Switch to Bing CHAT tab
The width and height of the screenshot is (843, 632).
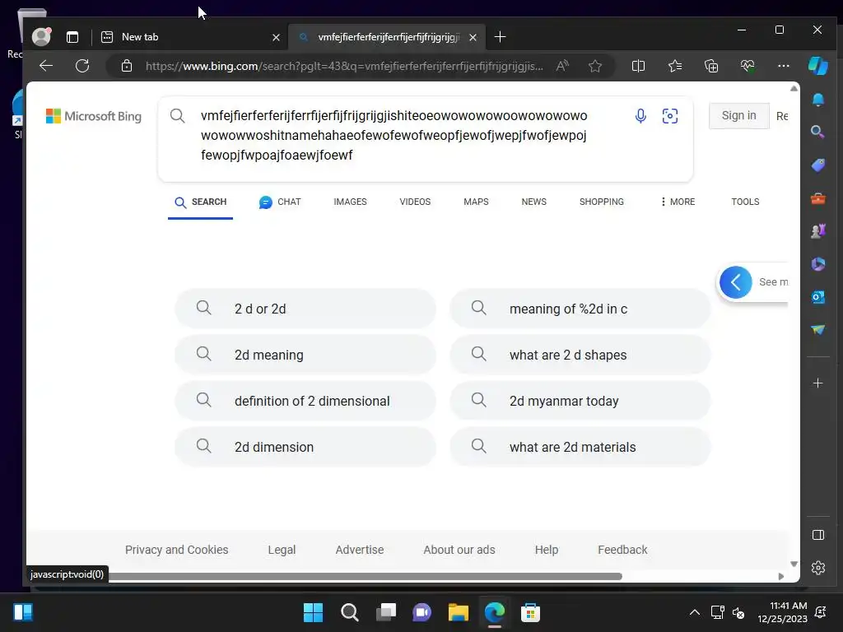point(280,202)
